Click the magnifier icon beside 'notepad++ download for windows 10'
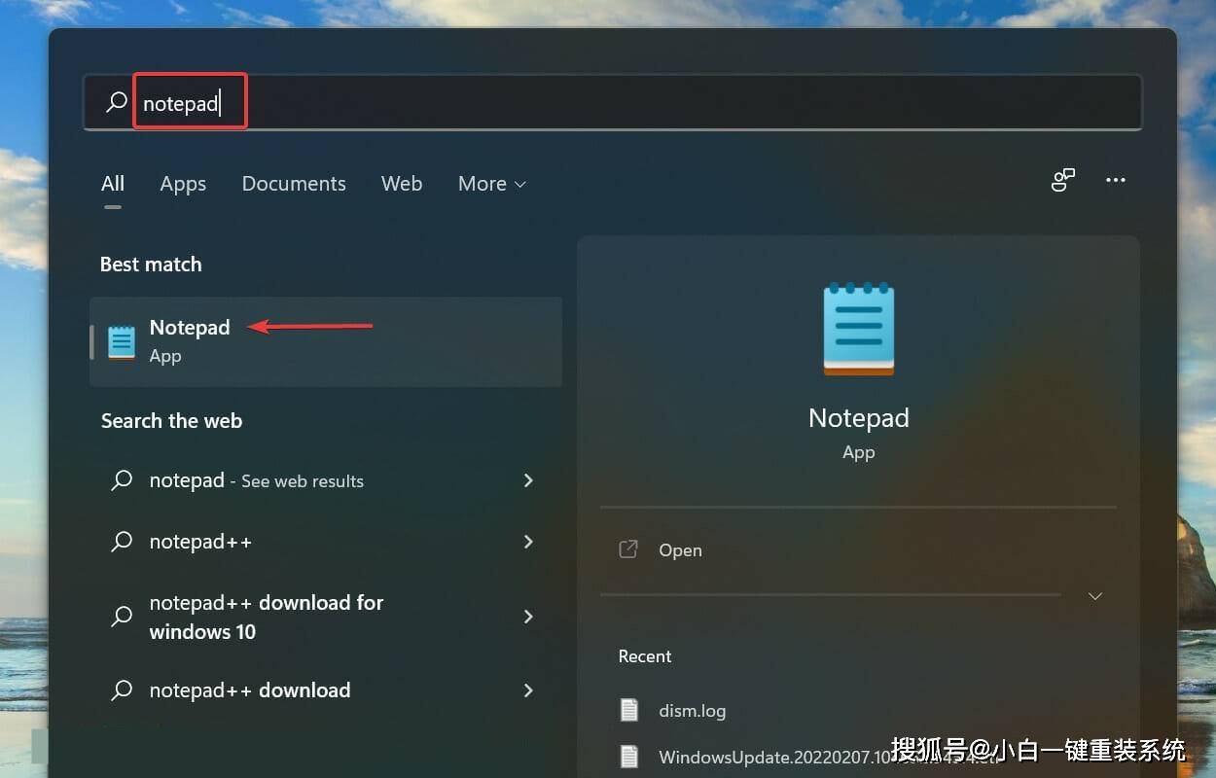This screenshot has width=1216, height=778. (x=122, y=616)
